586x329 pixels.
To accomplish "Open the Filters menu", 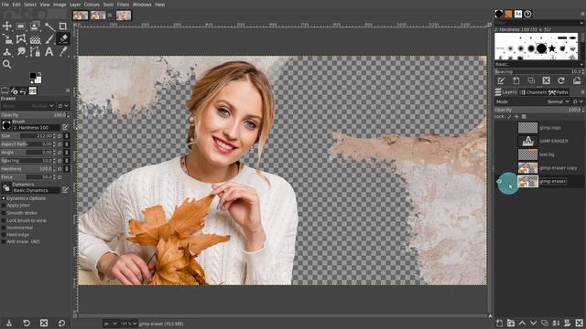I will [x=123, y=5].
